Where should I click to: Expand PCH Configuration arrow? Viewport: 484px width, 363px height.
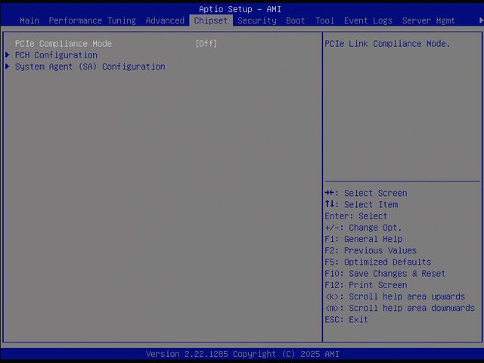click(8, 55)
